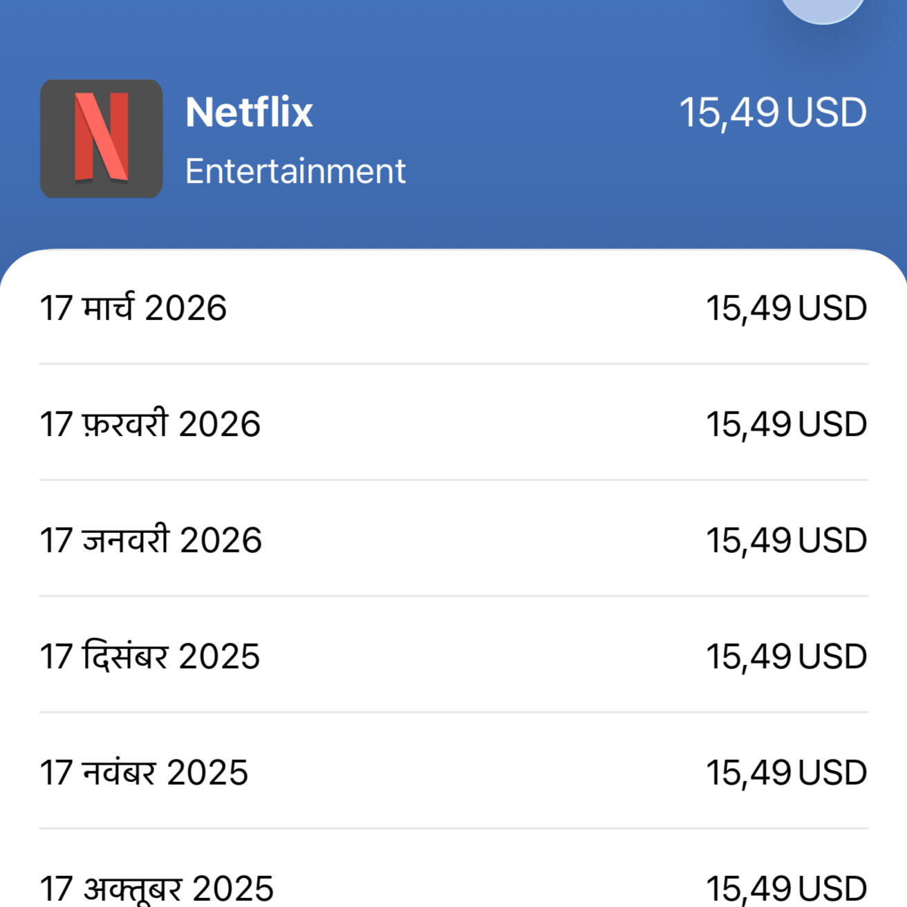Image resolution: width=907 pixels, height=907 pixels.
Task: Click the amount for the 17 दिसंबर 2025 payment
Action: coord(786,657)
